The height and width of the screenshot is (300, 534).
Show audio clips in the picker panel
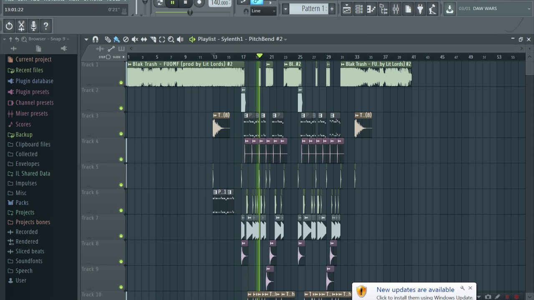point(100,49)
